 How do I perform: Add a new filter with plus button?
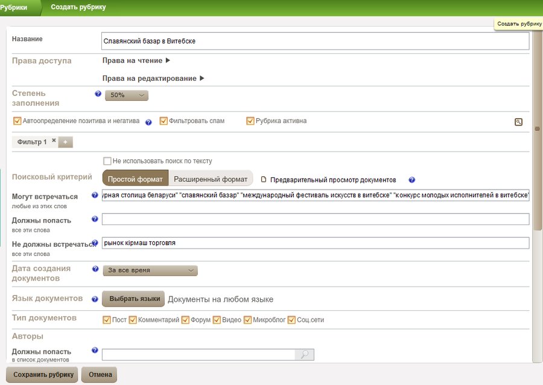click(65, 142)
